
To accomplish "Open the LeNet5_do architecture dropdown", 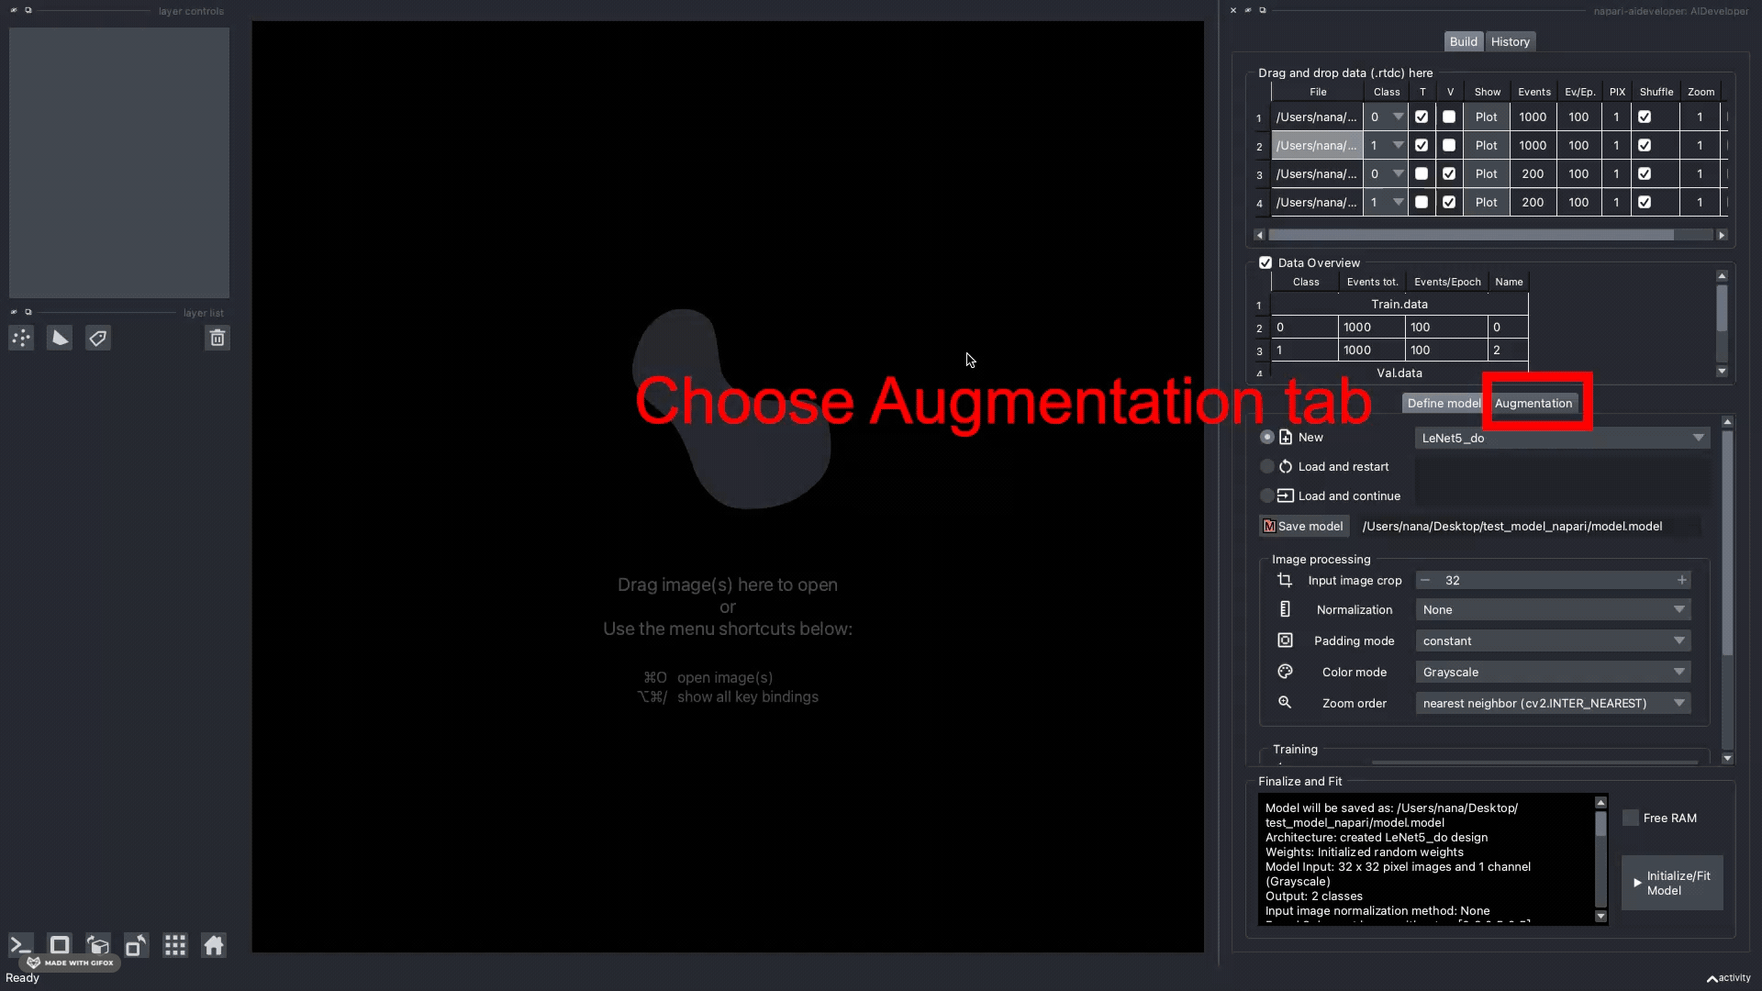I will pyautogui.click(x=1701, y=438).
